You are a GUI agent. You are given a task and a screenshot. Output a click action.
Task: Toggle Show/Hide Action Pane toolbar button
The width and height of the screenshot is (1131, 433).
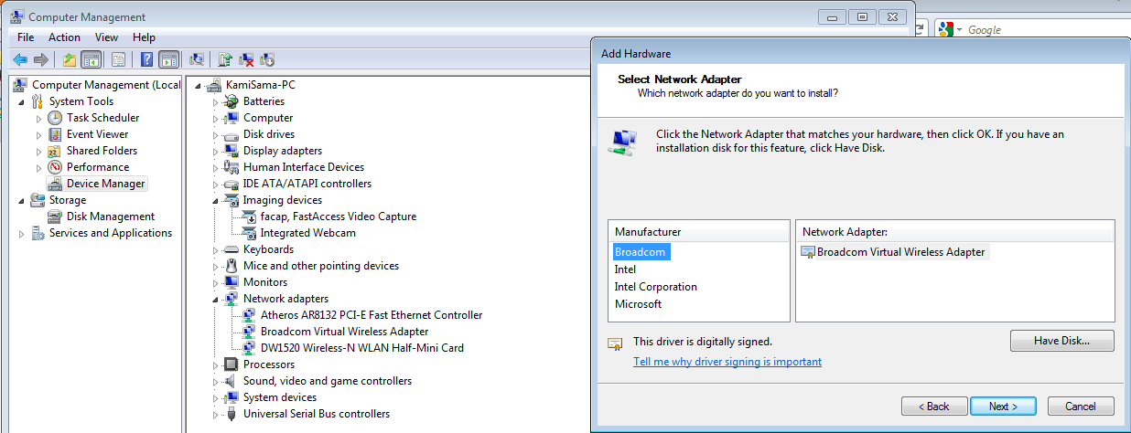pos(168,59)
